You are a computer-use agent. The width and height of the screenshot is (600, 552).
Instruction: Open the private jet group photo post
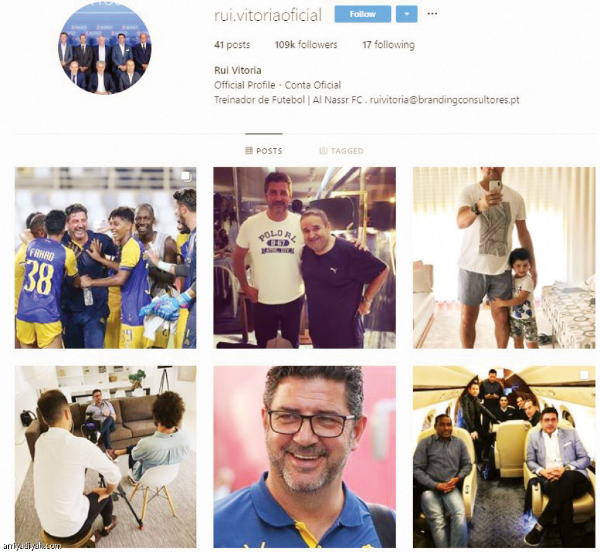point(504,457)
